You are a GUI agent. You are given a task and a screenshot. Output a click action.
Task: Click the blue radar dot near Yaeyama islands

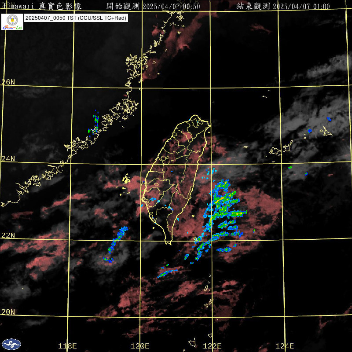[x=310, y=131]
